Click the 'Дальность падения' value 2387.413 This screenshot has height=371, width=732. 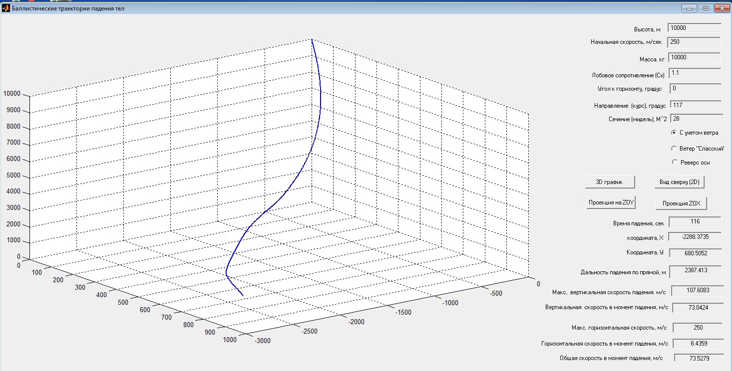pos(695,272)
